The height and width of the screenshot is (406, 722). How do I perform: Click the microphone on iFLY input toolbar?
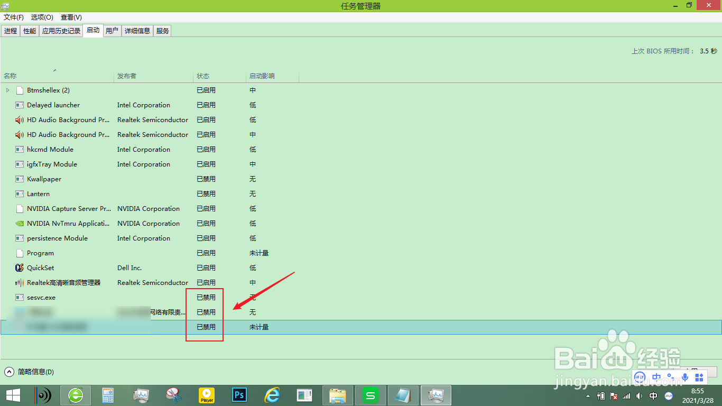[x=685, y=377]
